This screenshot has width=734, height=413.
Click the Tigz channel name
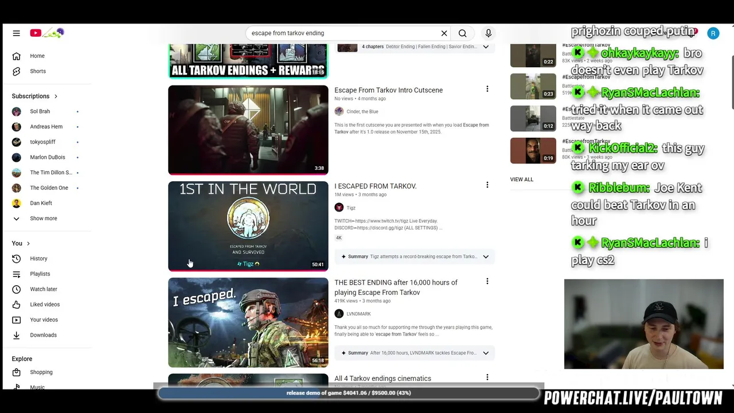[x=351, y=208]
